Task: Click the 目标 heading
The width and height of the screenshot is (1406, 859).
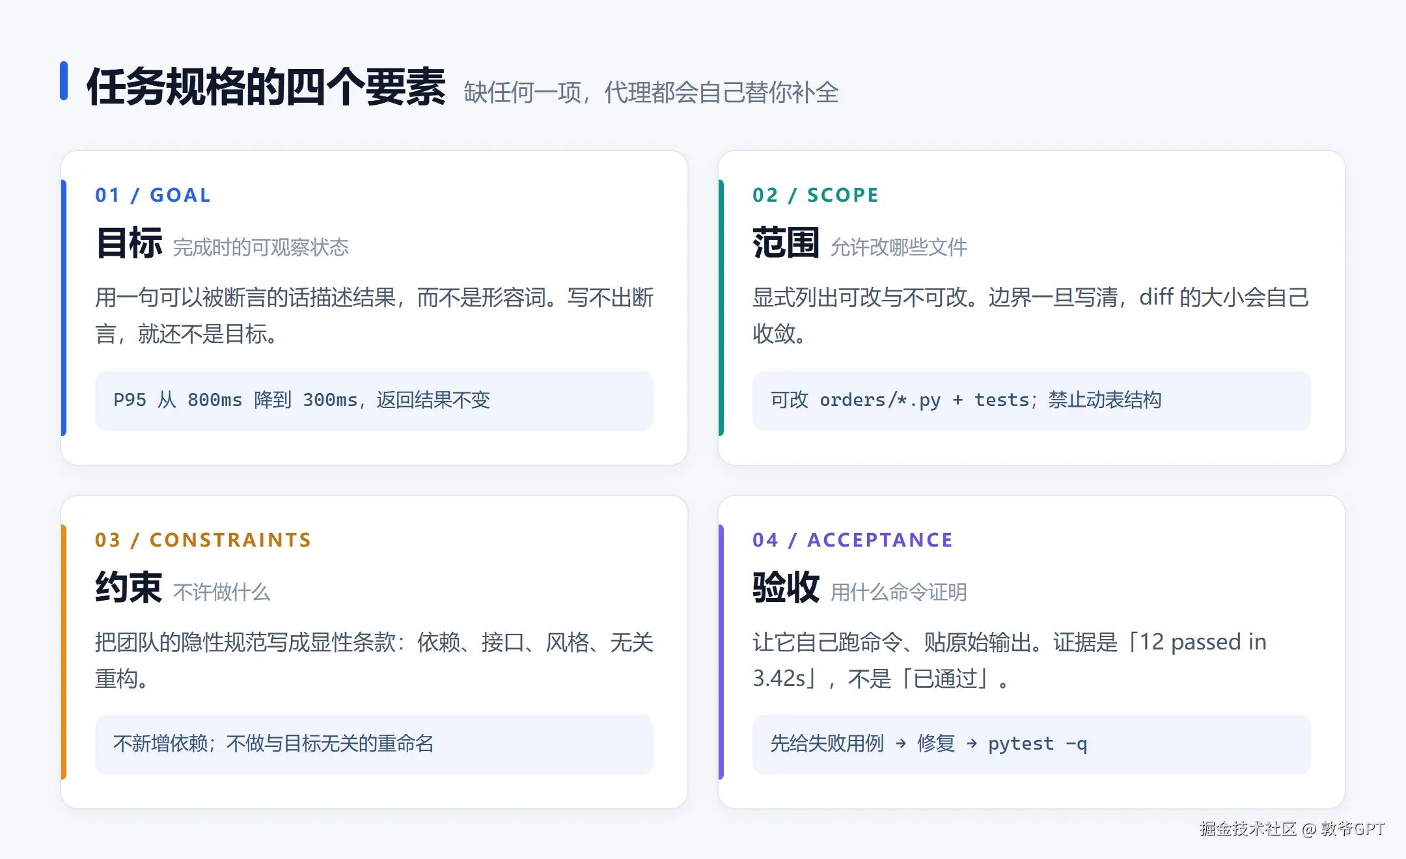Action: coord(129,243)
